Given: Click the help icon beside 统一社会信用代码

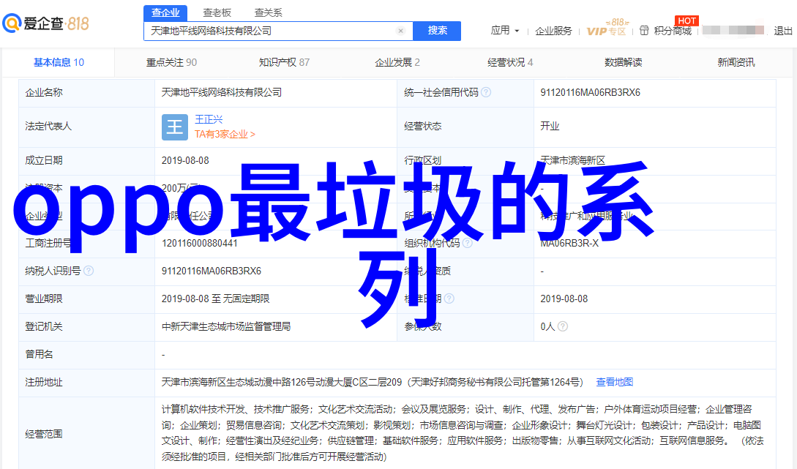Looking at the screenshot, I should pyautogui.click(x=486, y=92).
